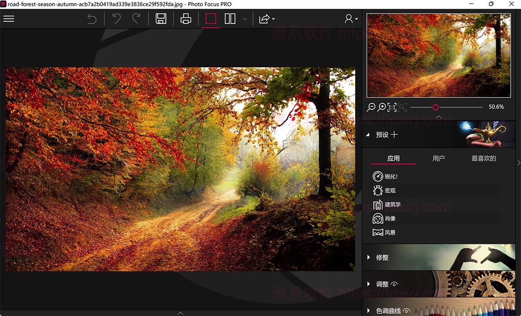
Task: Click the navigator preview thumbnail
Action: click(439, 56)
